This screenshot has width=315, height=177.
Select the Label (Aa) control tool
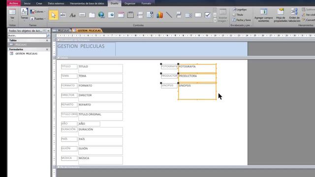[x=72, y=15]
